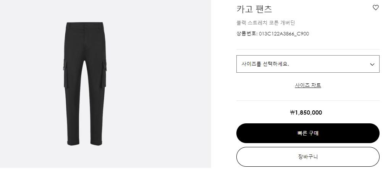Add cargo pants to wishlist with heart icon
Viewport: 383px width, 169px height.
(x=375, y=8)
